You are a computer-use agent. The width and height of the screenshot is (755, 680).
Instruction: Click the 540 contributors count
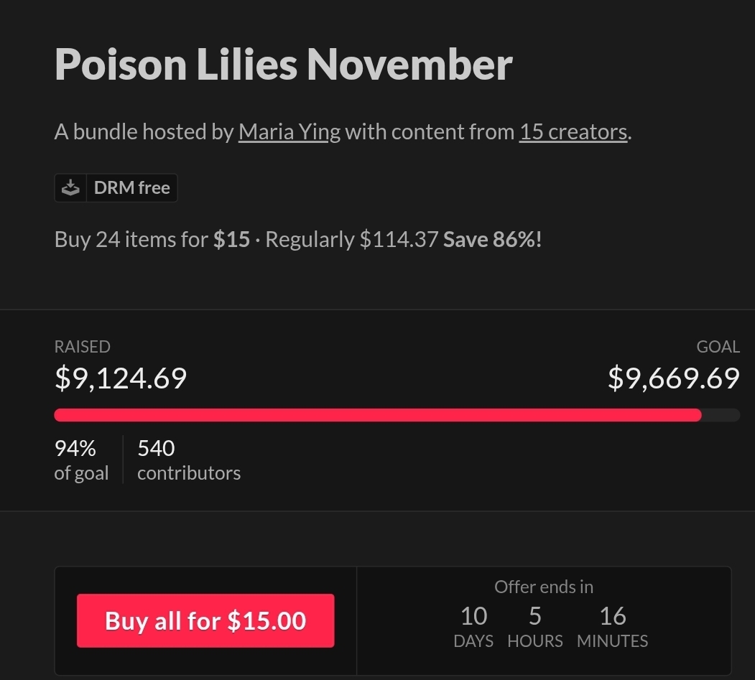pyautogui.click(x=188, y=460)
